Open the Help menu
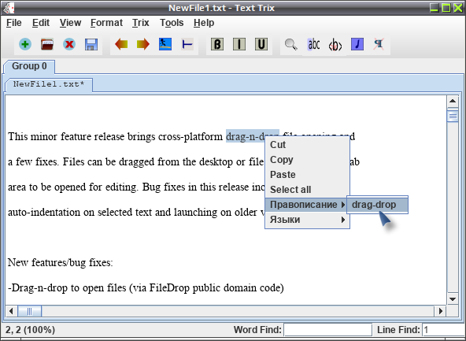466x341 pixels. click(x=204, y=23)
